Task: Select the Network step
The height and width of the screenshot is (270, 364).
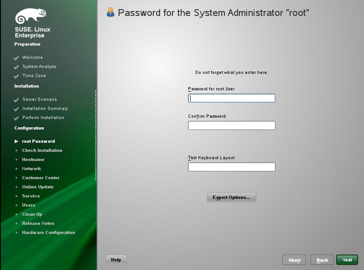Action: coord(31,169)
